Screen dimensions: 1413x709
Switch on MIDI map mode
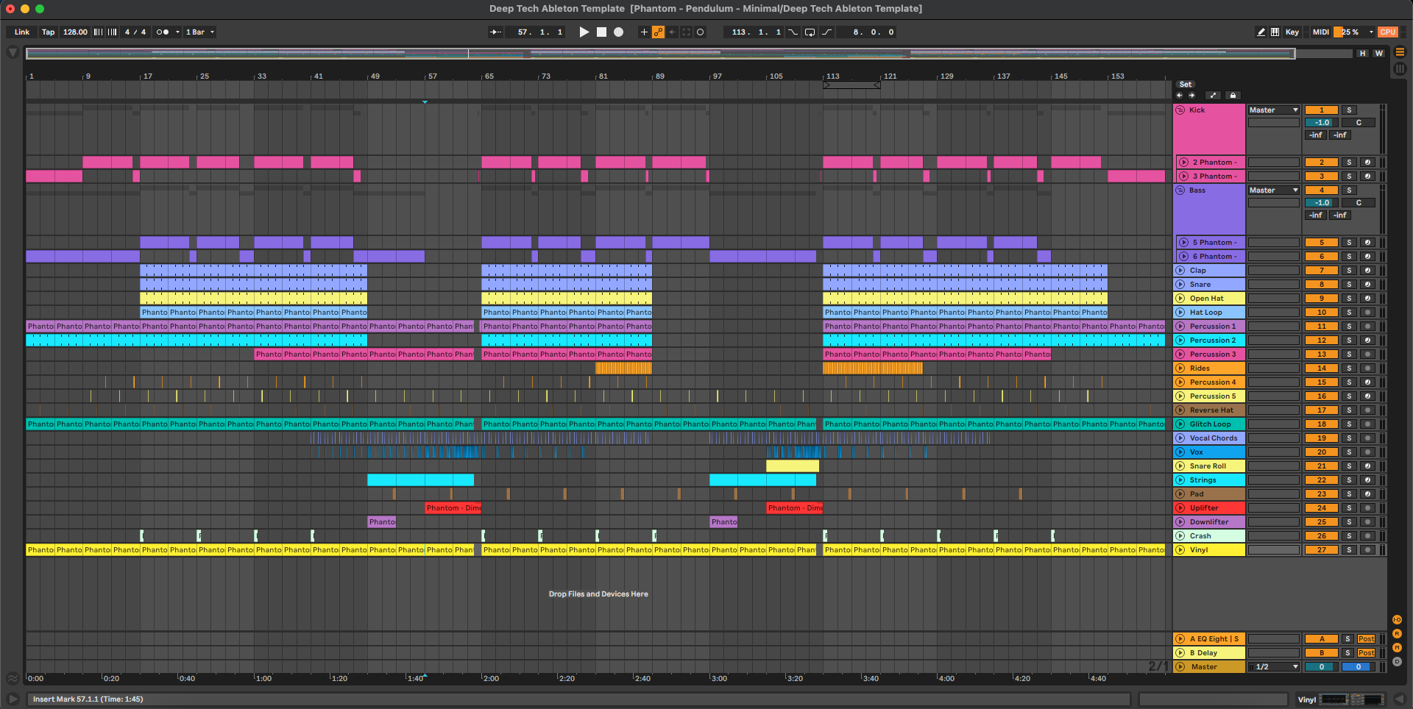tap(1320, 32)
